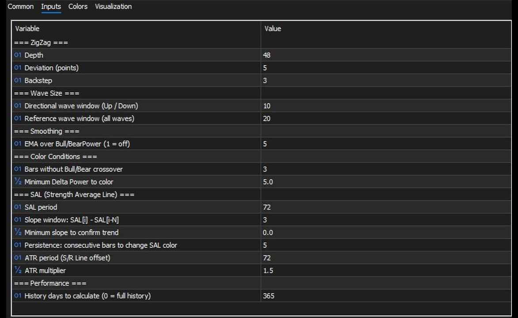Edit the Depth value 48
The image size is (518, 318).
tap(266, 55)
